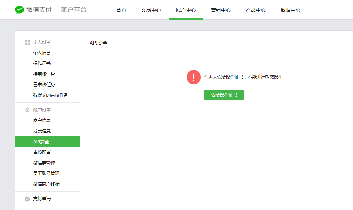Screen dimensions: 353x210
Task: Click the 安装操作证书 green button
Action: [x=224, y=94]
